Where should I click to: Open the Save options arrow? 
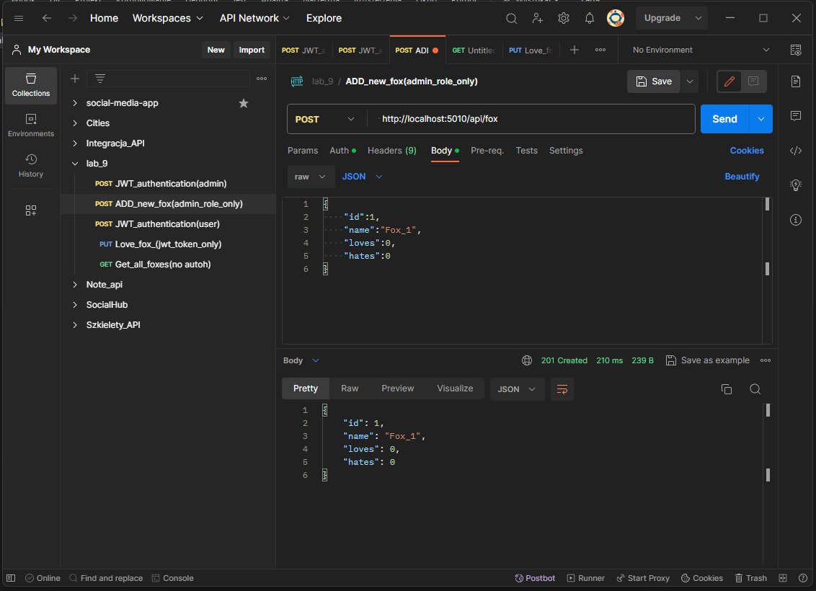pyautogui.click(x=690, y=81)
